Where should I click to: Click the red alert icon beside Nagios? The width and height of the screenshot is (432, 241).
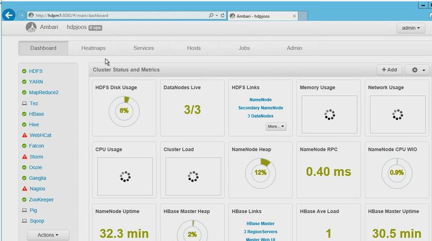click(x=24, y=189)
